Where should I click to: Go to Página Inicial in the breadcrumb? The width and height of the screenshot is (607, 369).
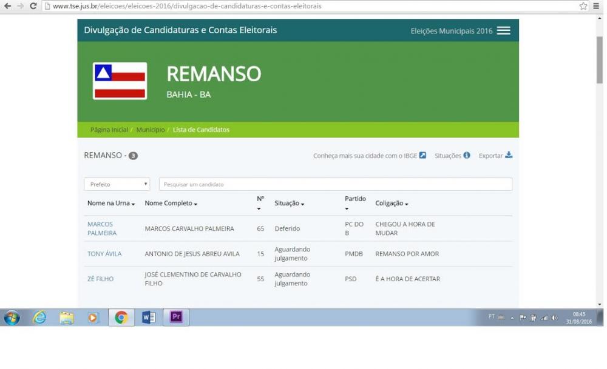[x=109, y=130]
